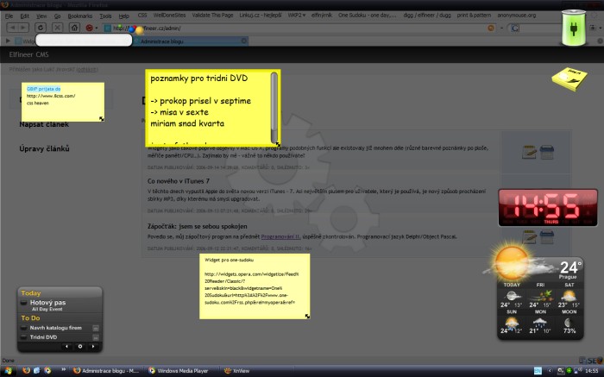Click the moon phase icon showing 73%
Image resolution: width=604 pixels, height=377 pixels.
568,322
